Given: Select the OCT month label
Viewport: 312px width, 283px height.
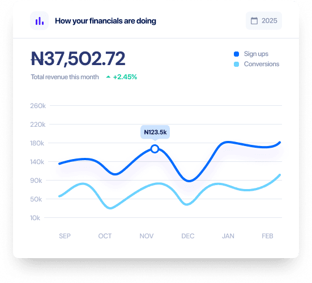Looking at the screenshot, I should click(x=105, y=236).
